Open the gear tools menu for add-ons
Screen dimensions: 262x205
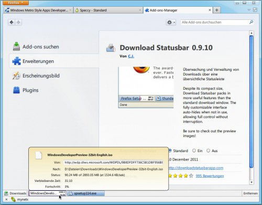click(x=171, y=23)
